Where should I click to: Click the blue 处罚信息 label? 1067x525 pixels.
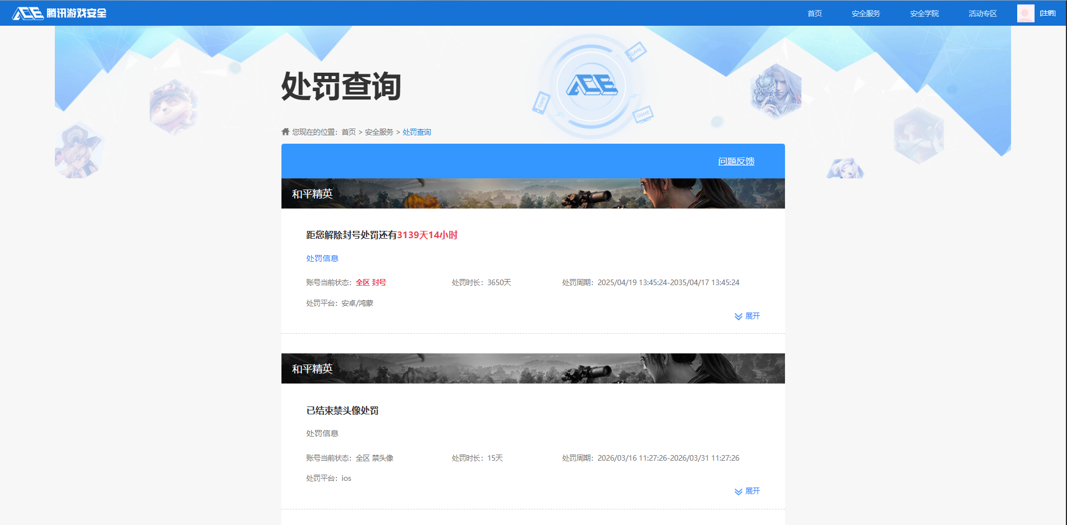point(322,258)
